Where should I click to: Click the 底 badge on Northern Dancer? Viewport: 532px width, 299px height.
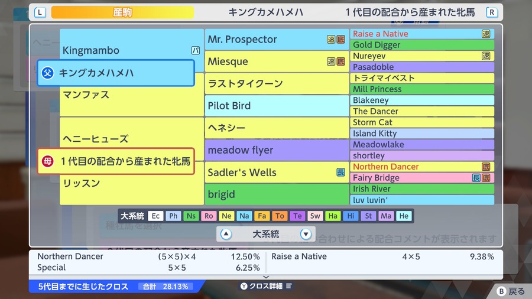coord(486,167)
